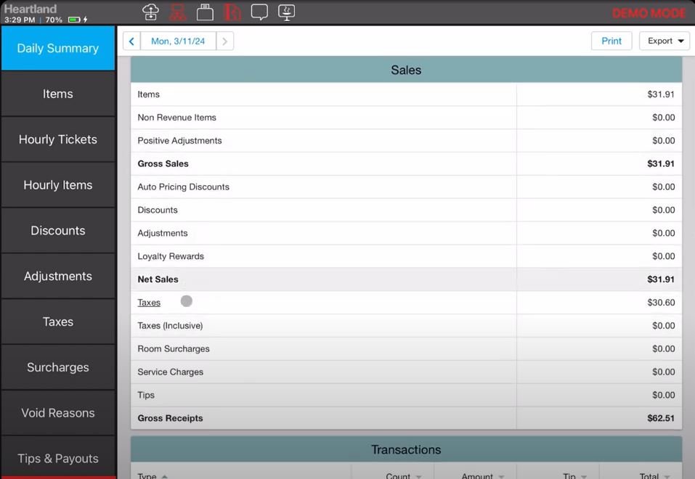The width and height of the screenshot is (695, 479).
Task: Select the Gross Sales row label
Action: click(x=163, y=163)
